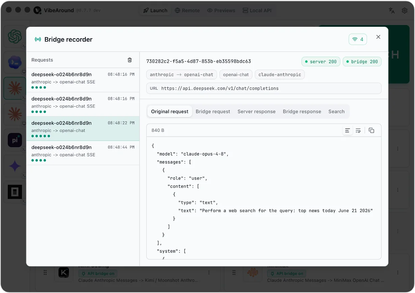Switch to the Bridge request tab
The width and height of the screenshot is (415, 293).
click(x=213, y=112)
